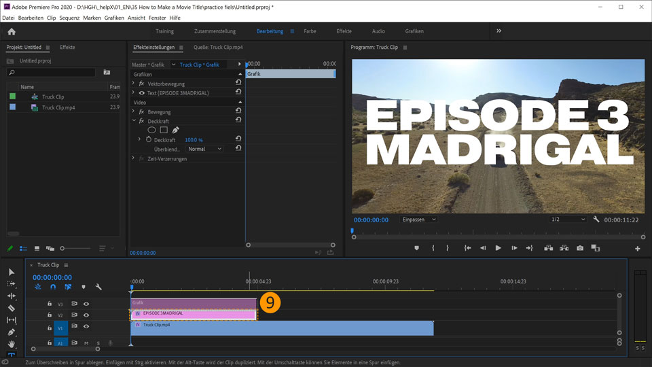Toggle V3 track output eye
Screen dimensions: 652x367
click(86, 304)
